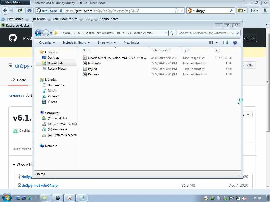
Task: Select Downloads in the navigation pane
Action: click(x=55, y=63)
